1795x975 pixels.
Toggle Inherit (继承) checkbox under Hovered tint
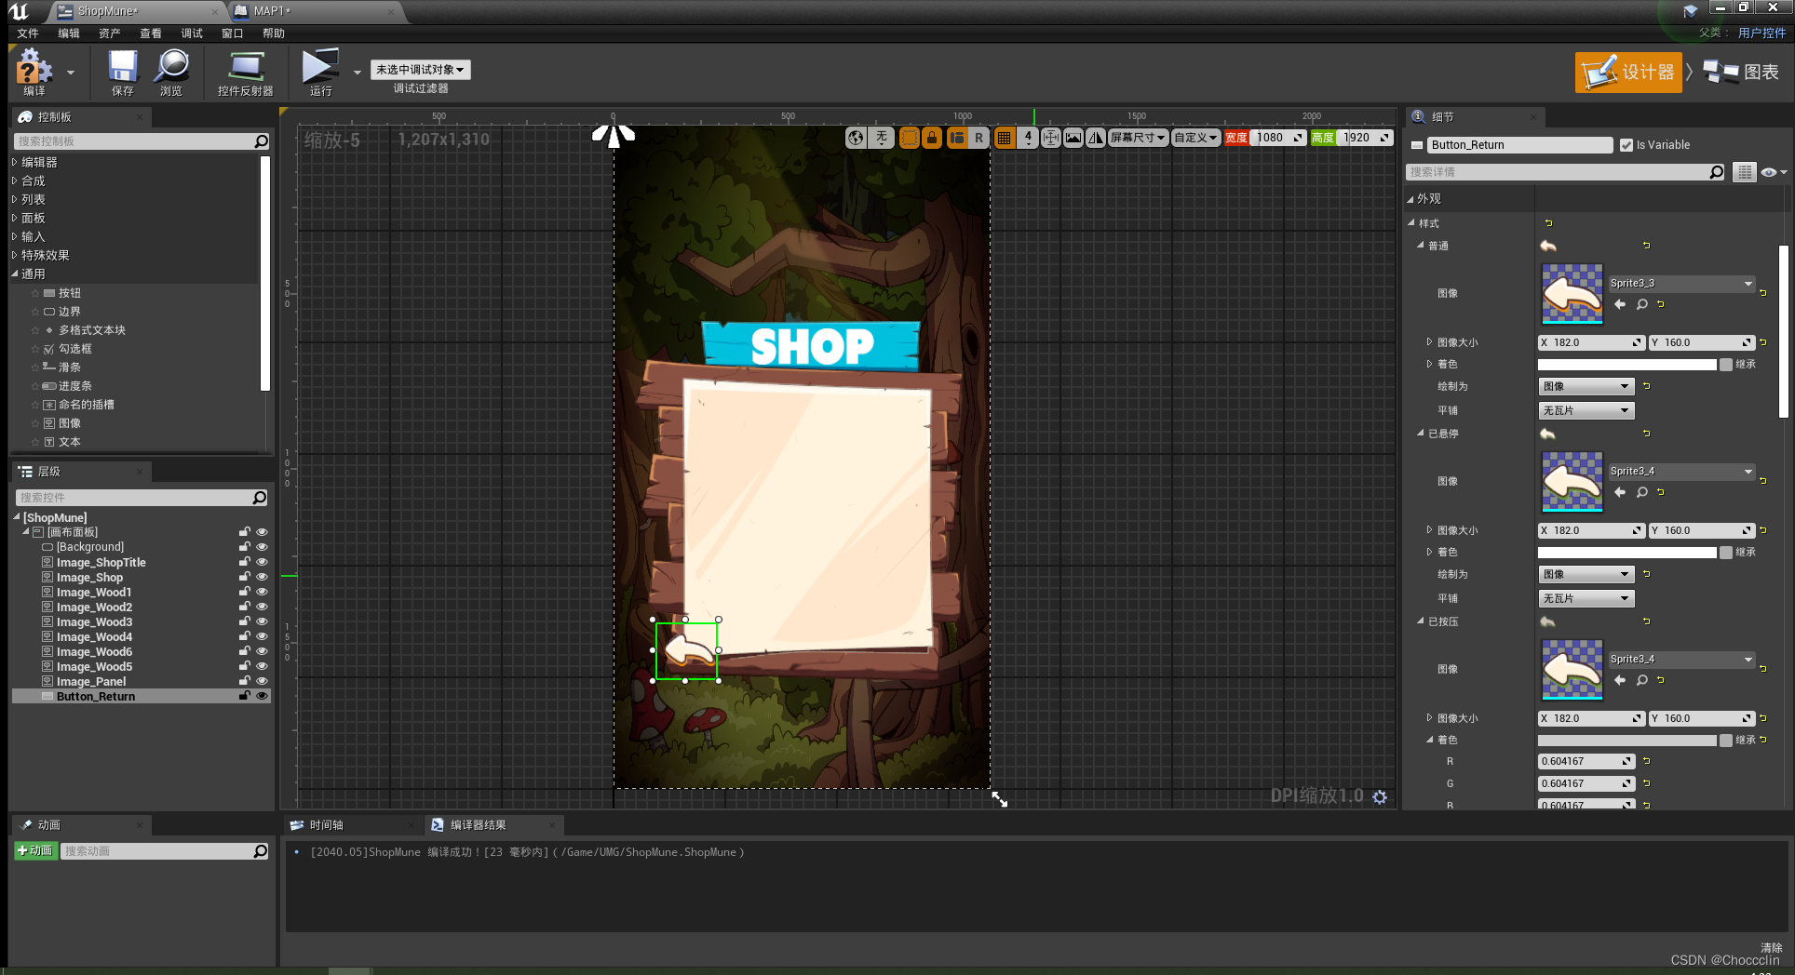(x=1726, y=553)
